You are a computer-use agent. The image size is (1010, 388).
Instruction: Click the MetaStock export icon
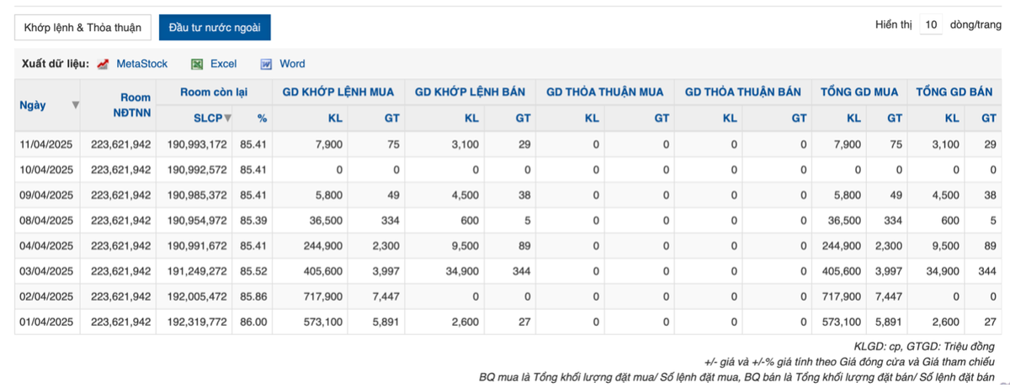tap(104, 64)
